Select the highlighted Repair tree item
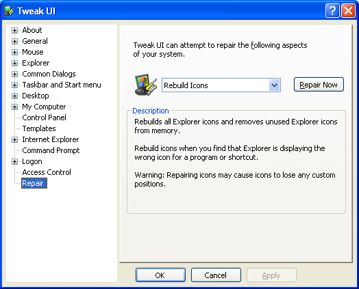 click(x=34, y=183)
